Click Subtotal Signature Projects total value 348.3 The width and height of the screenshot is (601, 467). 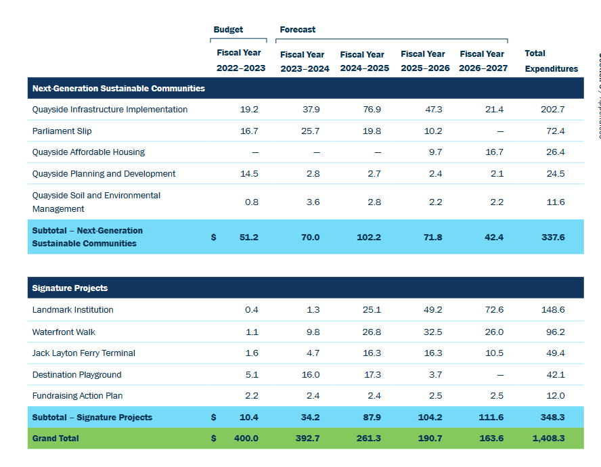pos(552,418)
